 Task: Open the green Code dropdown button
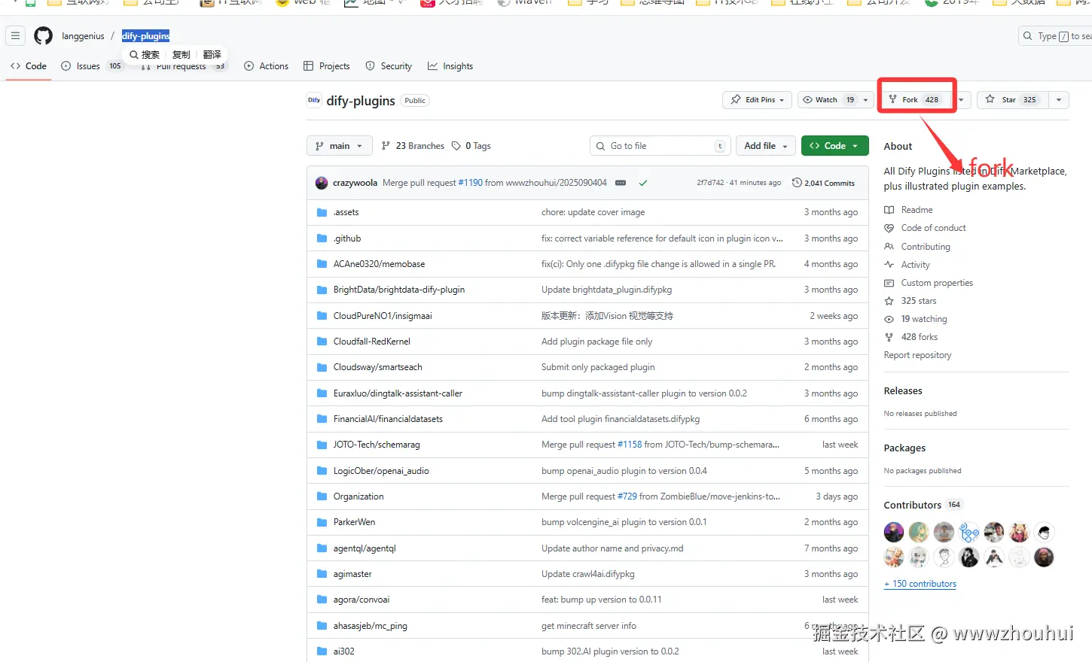pos(834,146)
